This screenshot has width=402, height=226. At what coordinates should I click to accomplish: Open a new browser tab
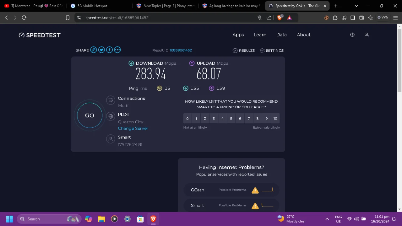(336, 6)
